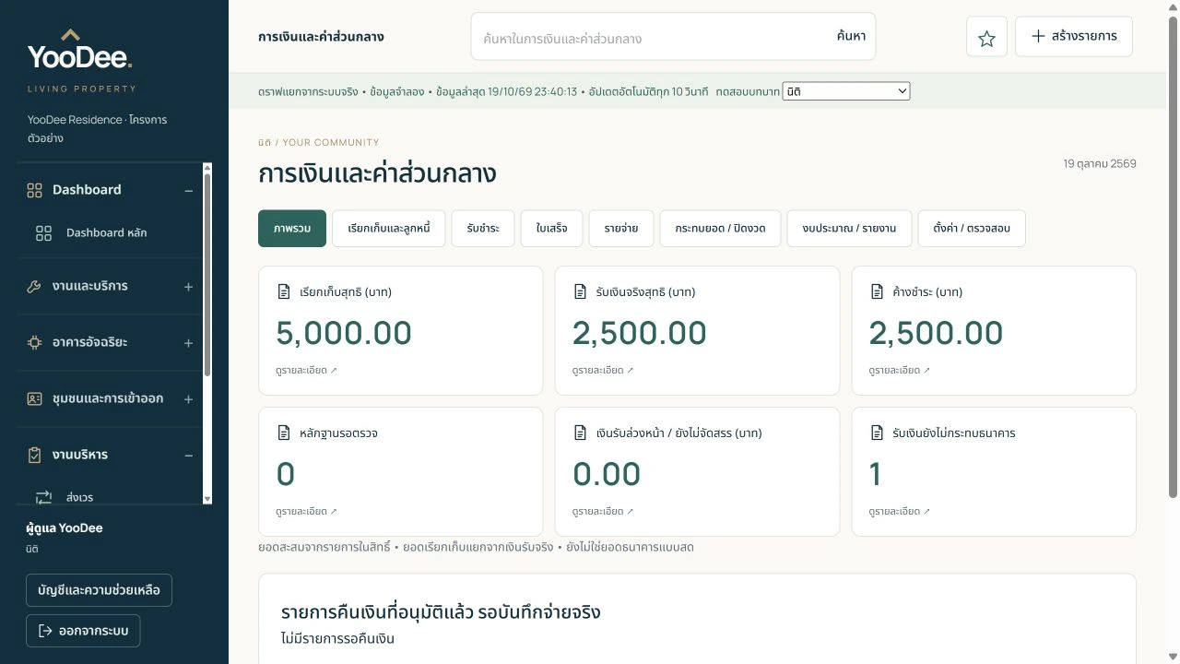Click the star favorite icon button
The image size is (1180, 664).
(986, 37)
